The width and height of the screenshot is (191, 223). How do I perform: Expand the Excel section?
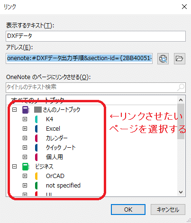[x=25, y=128]
